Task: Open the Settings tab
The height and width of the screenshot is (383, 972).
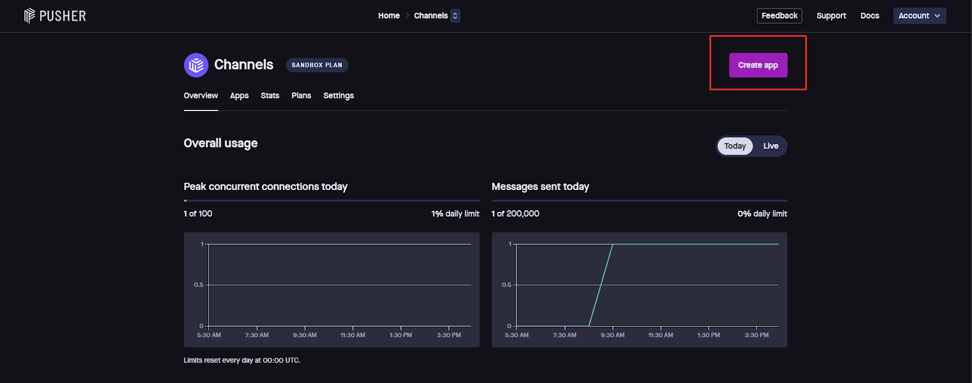Action: (338, 96)
